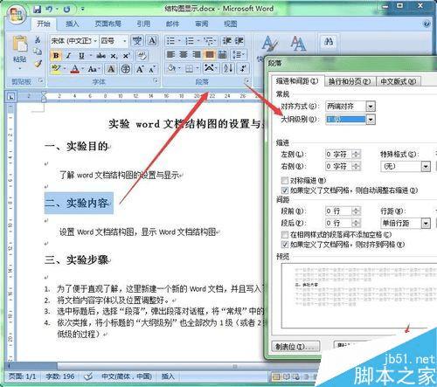Apply strikethrough (abc) formatting
437x387 pixels.
(x=101, y=55)
